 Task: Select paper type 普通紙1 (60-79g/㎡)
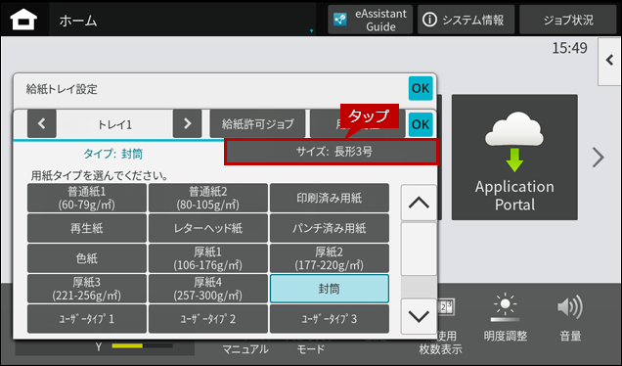[x=87, y=198]
